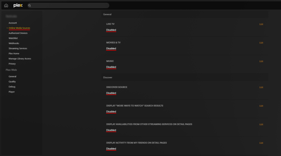Viewport: 281px width, 156px height.
Task: Select Online Media Sources in sidebar
Action: pos(19,28)
